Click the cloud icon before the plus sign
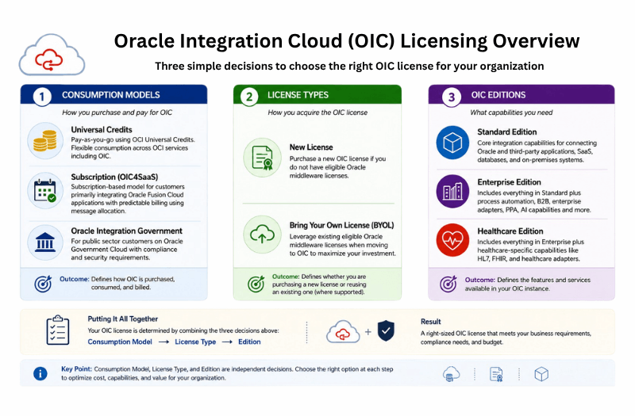 tap(343, 331)
